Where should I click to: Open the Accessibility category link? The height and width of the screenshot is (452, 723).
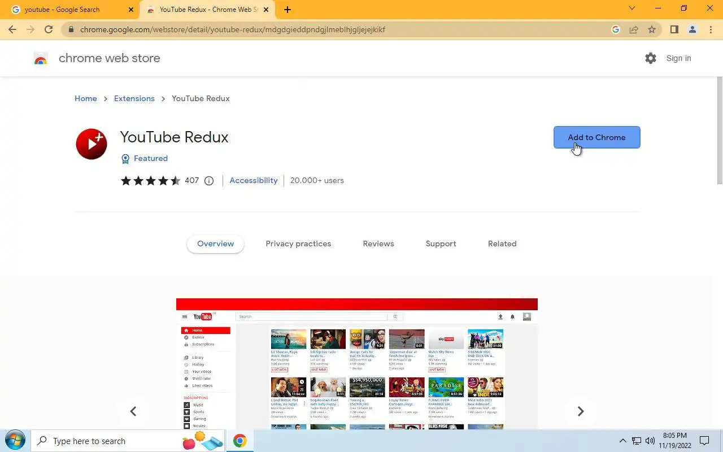point(254,180)
